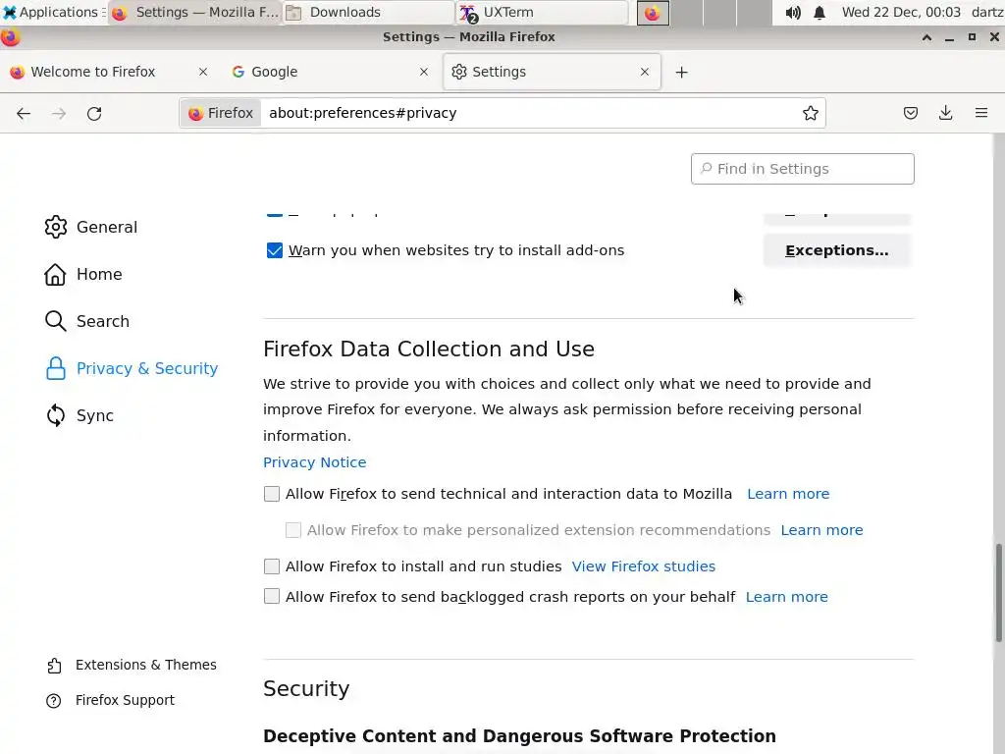Open the Privacy Notice link

[x=314, y=462]
